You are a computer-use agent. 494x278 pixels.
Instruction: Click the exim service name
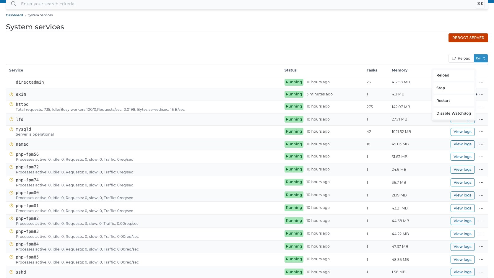click(x=21, y=94)
